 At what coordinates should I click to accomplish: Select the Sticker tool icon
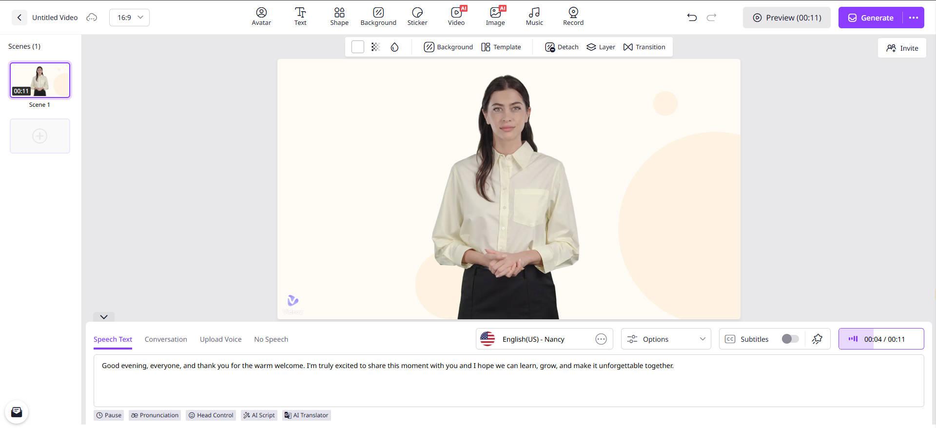[417, 12]
